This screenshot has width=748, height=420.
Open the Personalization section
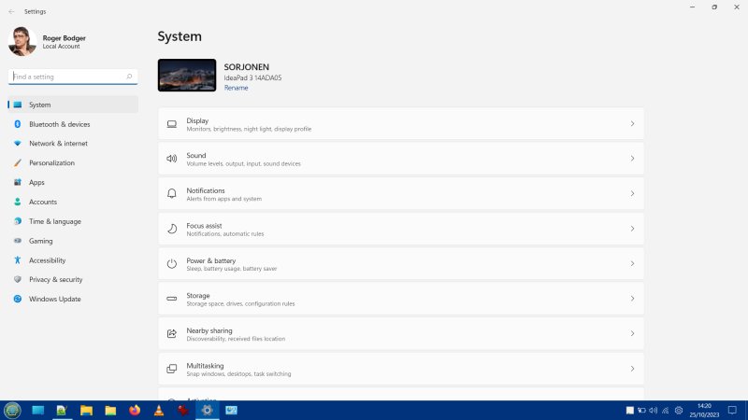coord(51,163)
